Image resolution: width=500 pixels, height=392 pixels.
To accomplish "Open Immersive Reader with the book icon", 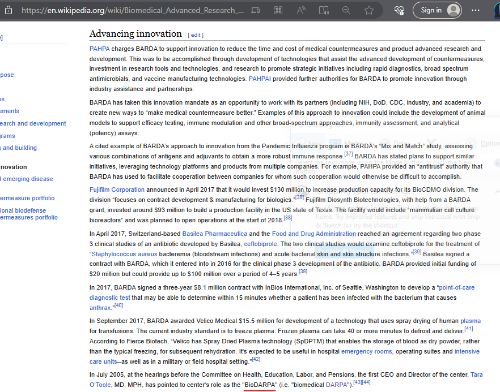I will [324, 10].
